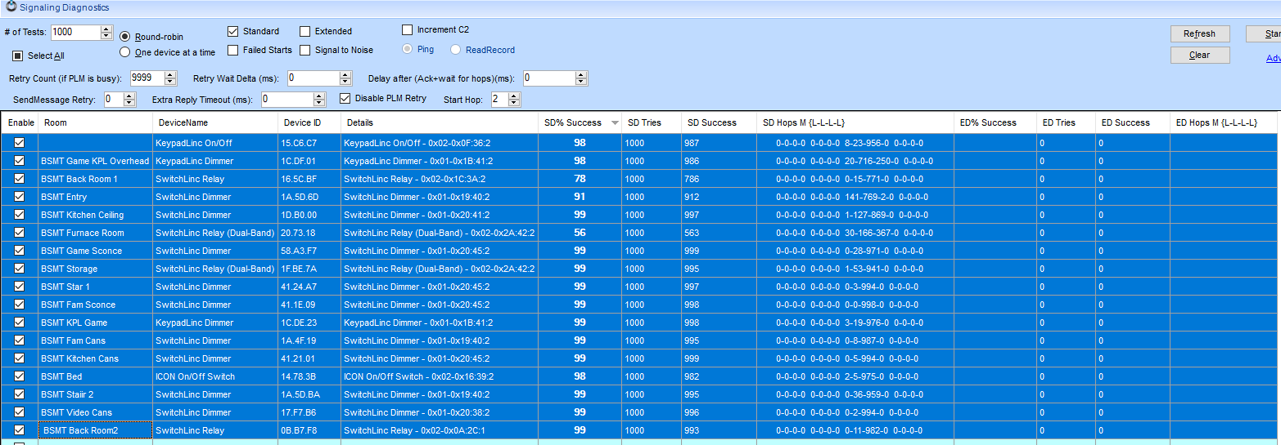
Task: Click the Room column header
Action: click(56, 123)
